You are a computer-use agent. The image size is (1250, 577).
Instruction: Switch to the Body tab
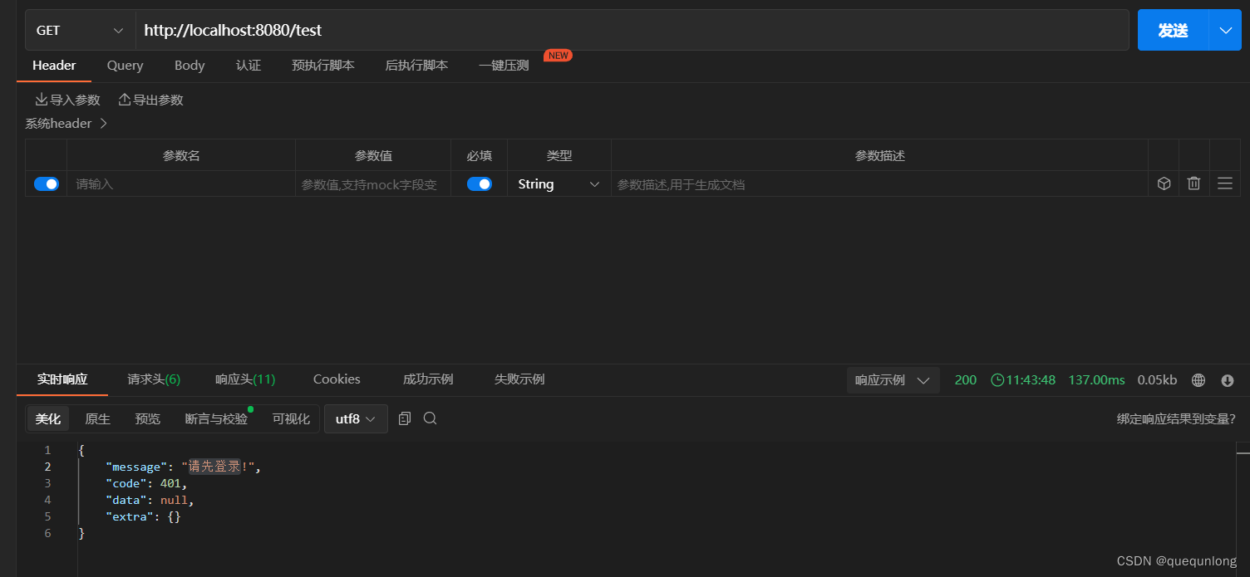189,66
